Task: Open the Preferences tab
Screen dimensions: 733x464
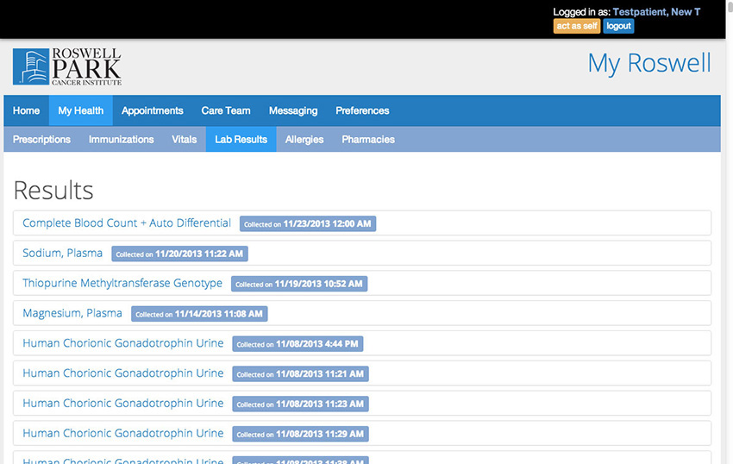Action: click(362, 111)
